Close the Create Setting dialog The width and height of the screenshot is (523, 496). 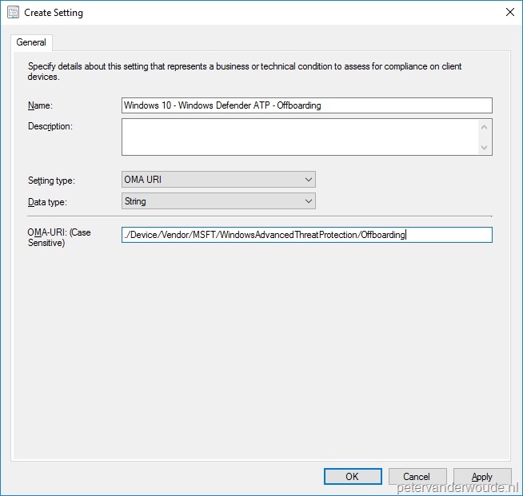click(x=509, y=12)
